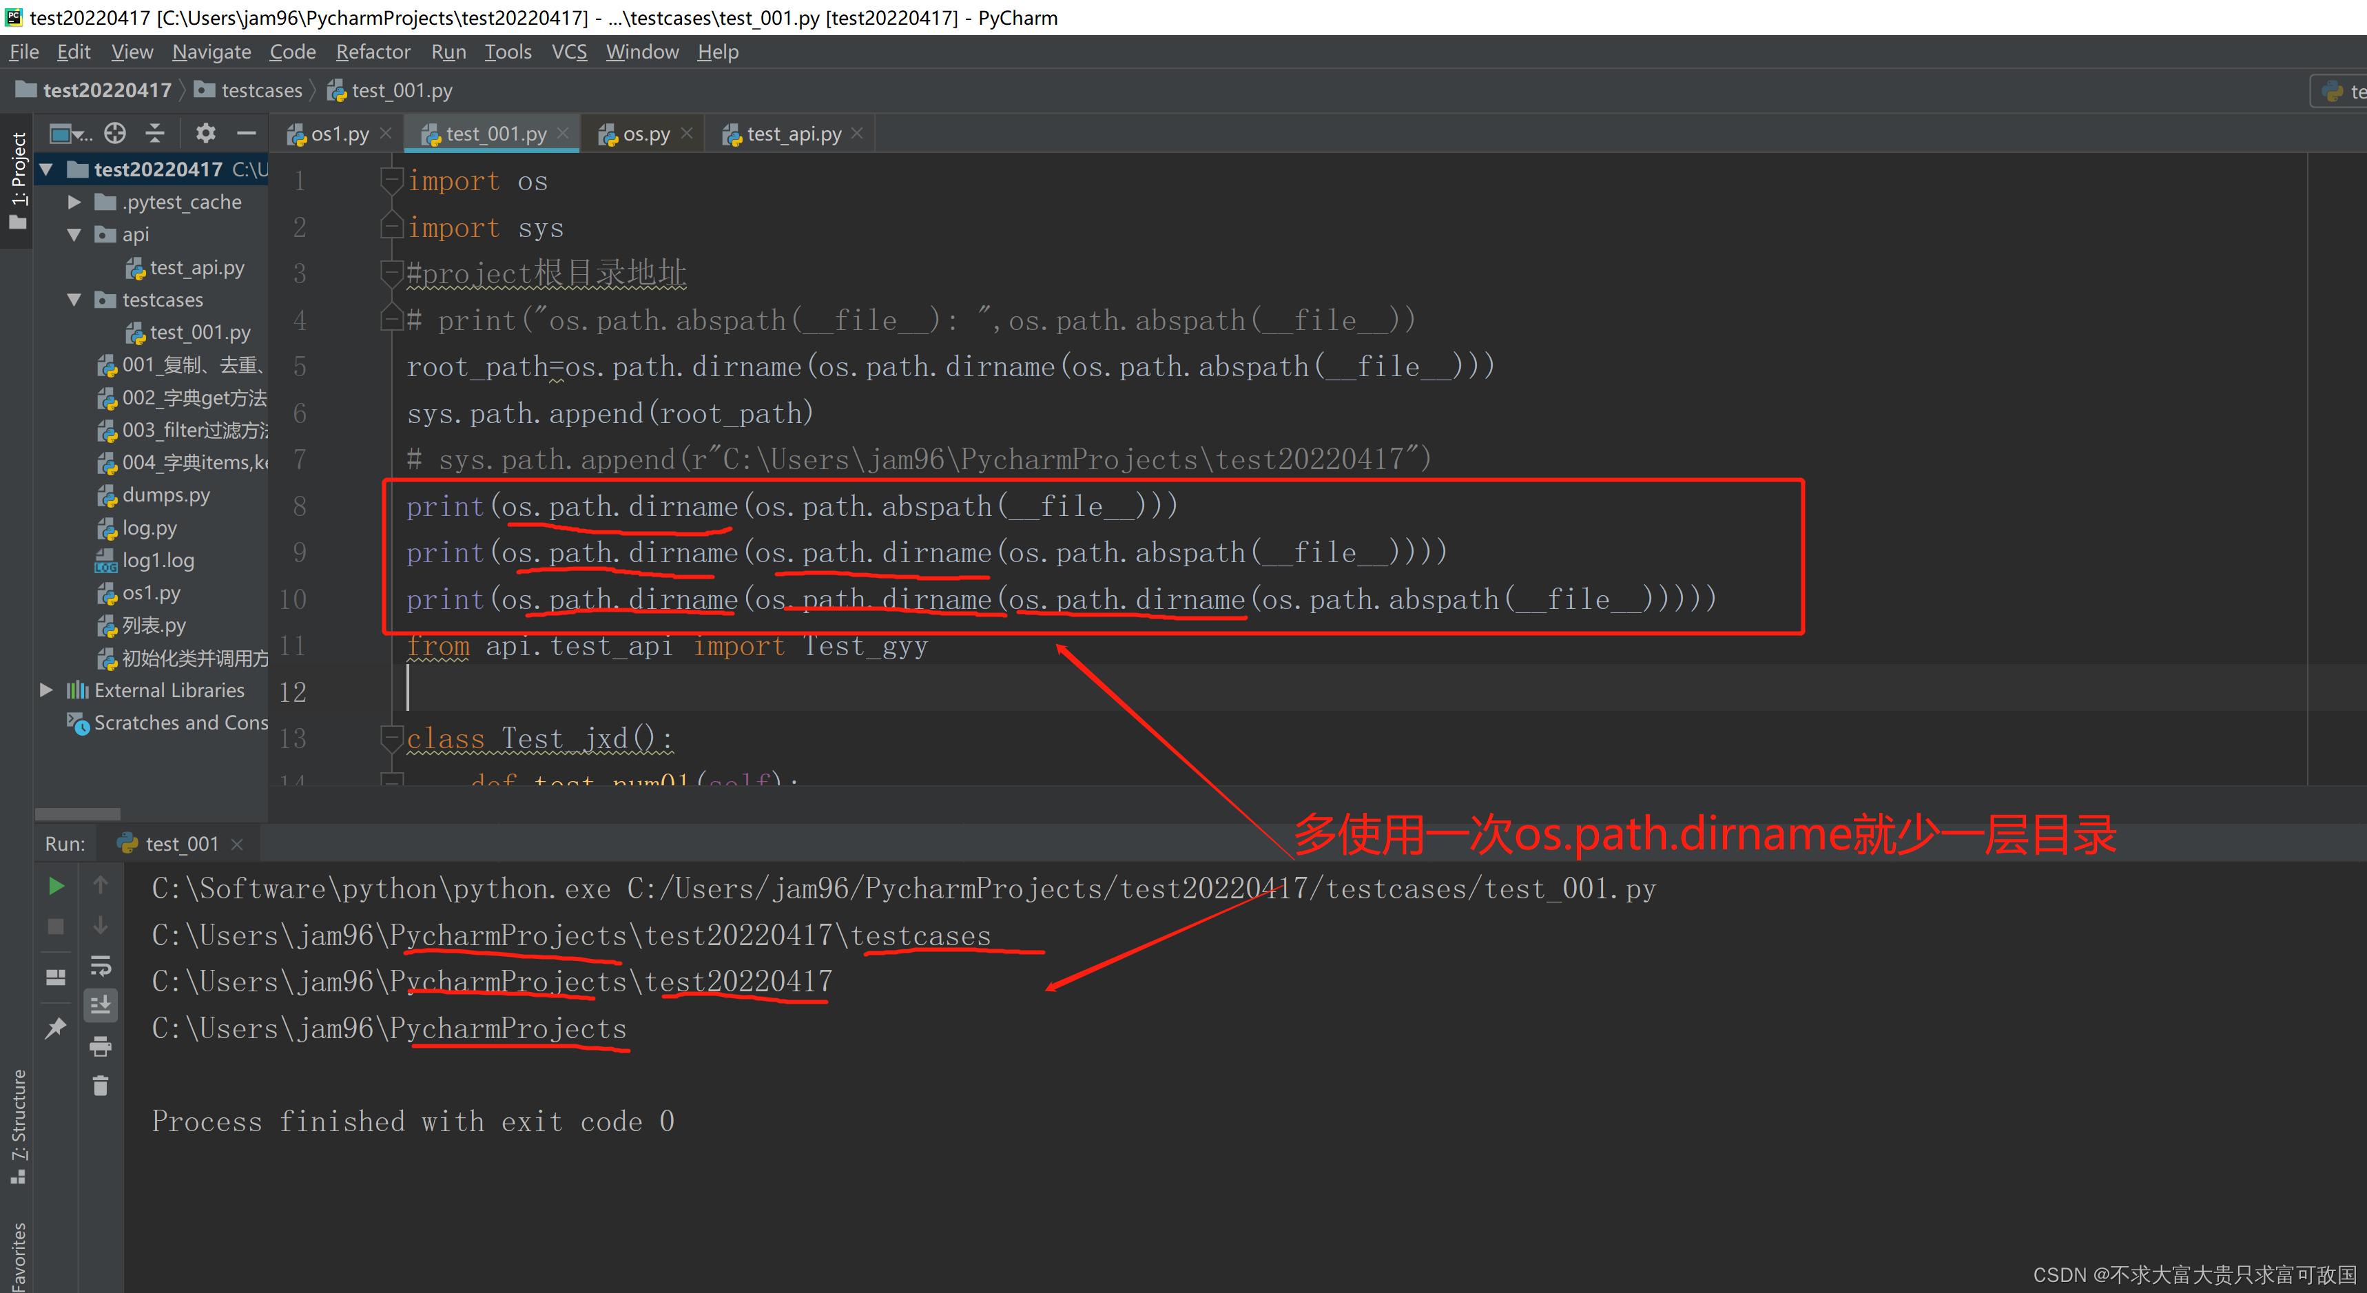Close the os1.py editor tab
The image size is (2367, 1293).
(x=386, y=133)
